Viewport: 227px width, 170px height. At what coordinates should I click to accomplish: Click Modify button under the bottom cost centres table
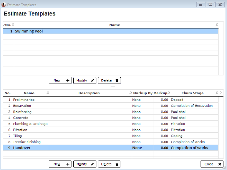click(85, 164)
